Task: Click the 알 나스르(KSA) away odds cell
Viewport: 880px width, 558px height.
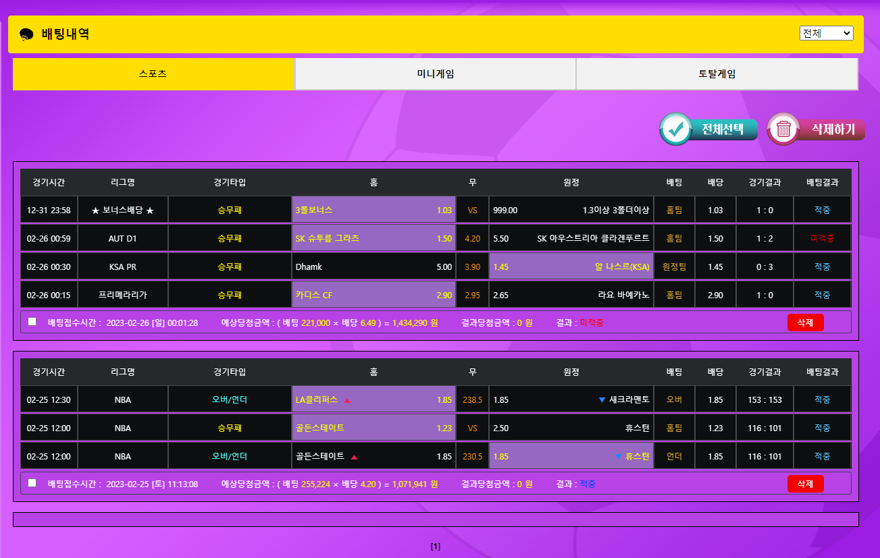Action: [x=571, y=267]
